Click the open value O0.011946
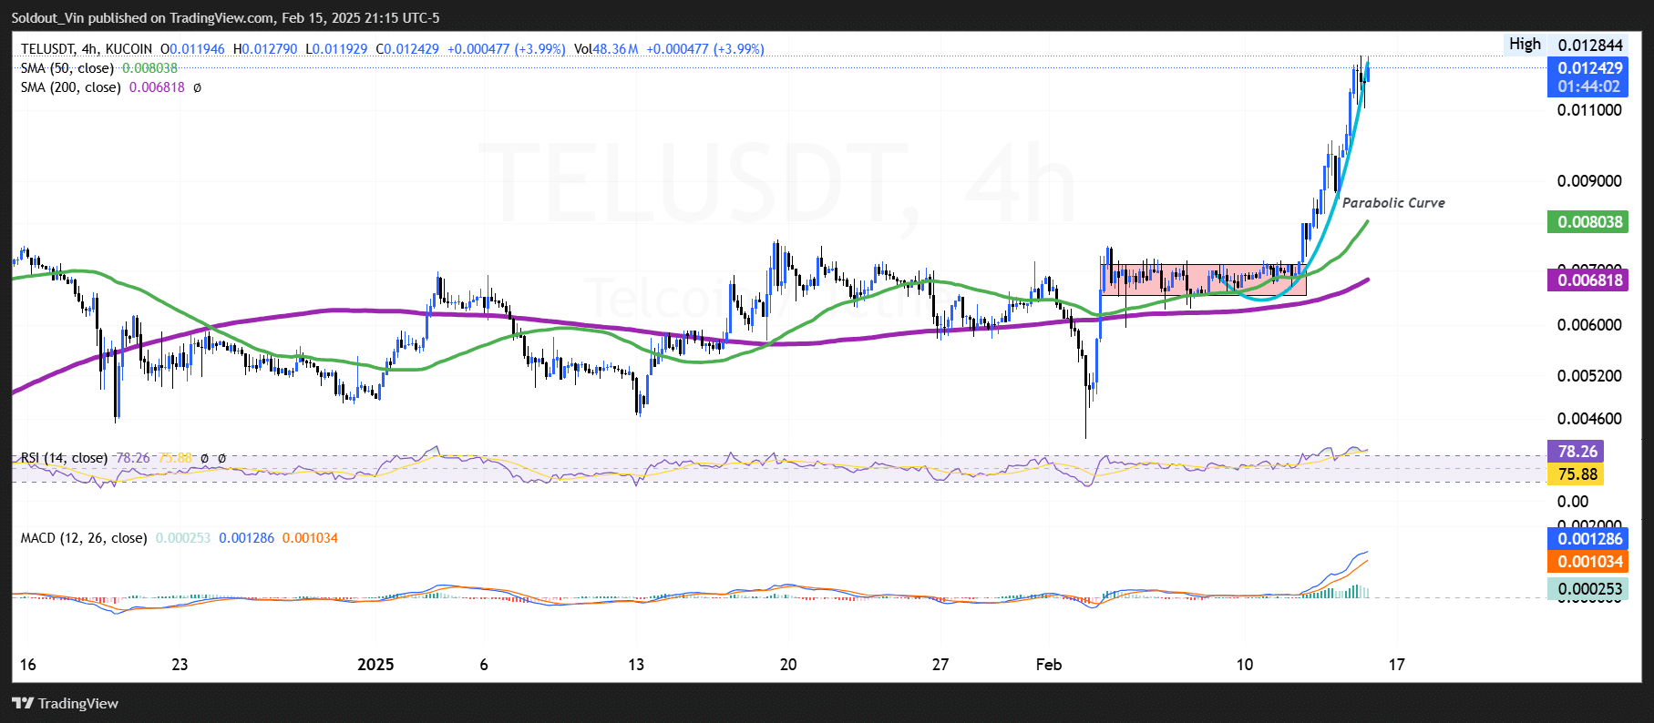Image resolution: width=1654 pixels, height=723 pixels. pos(192,49)
